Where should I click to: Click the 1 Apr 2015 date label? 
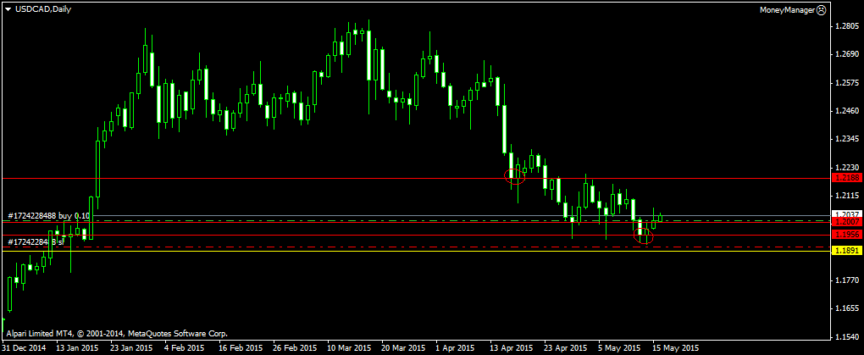point(455,348)
